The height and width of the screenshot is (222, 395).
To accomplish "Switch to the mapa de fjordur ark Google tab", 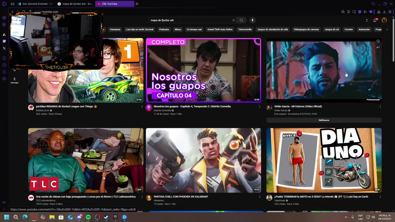I will coord(75,4).
